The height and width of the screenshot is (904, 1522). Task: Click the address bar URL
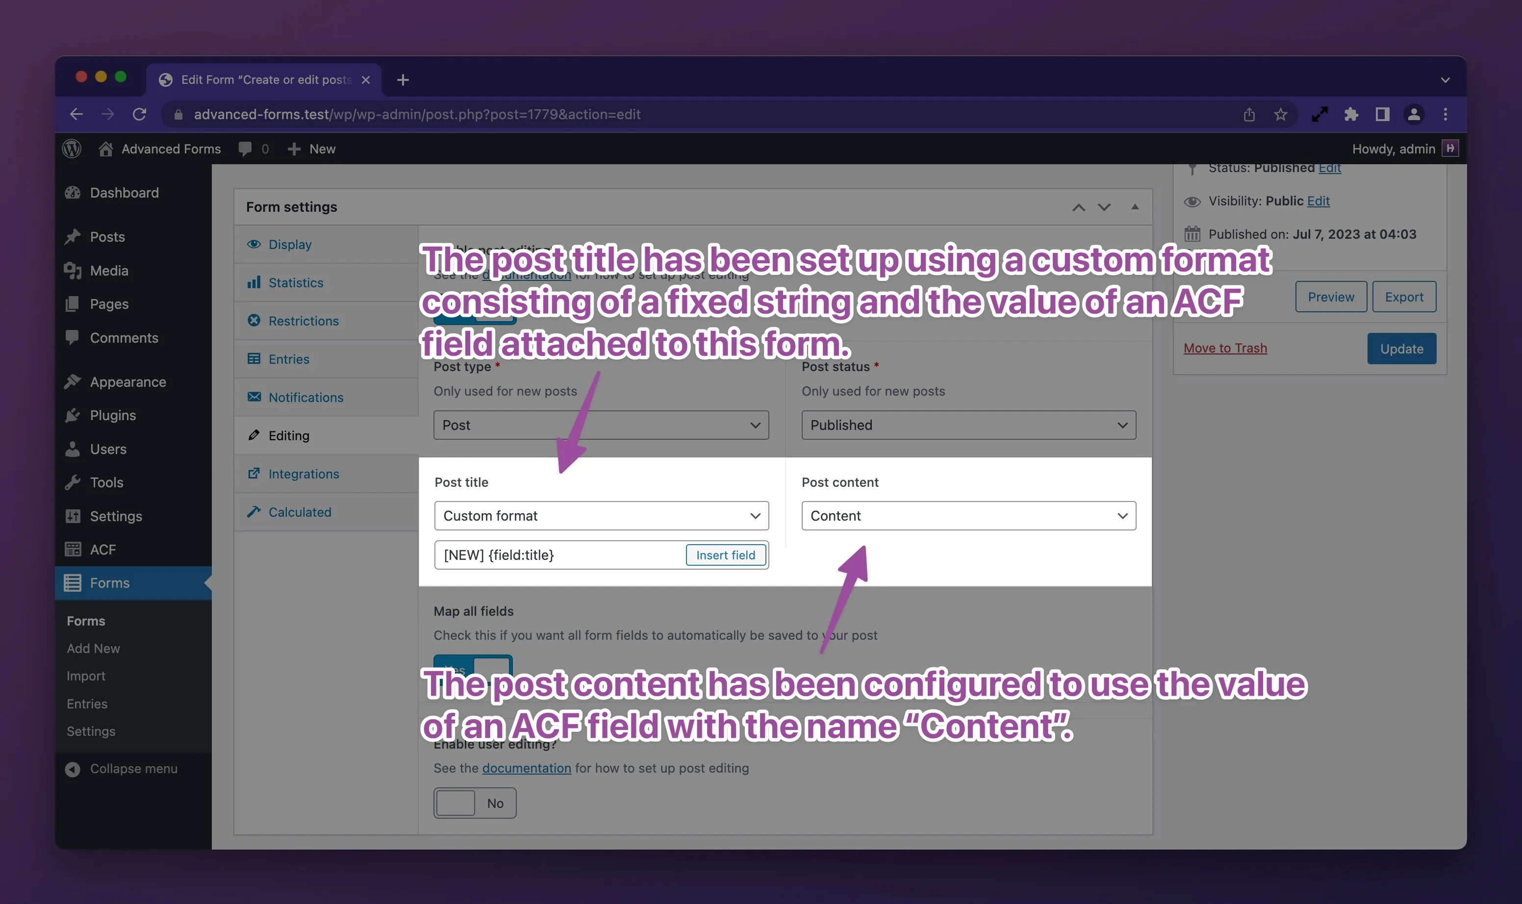417,115
